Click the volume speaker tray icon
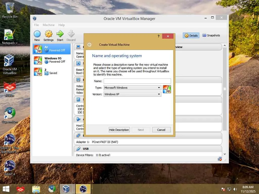The height and width of the screenshot is (194, 259). (x=235, y=189)
